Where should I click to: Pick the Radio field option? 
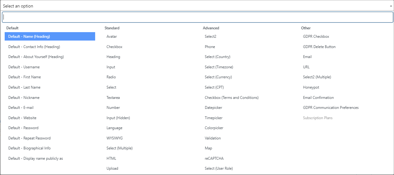point(148,77)
